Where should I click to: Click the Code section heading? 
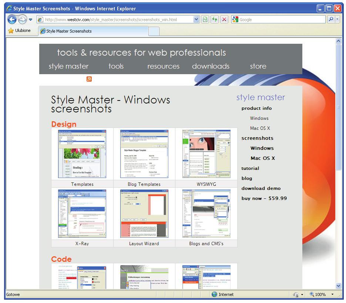pos(61,259)
